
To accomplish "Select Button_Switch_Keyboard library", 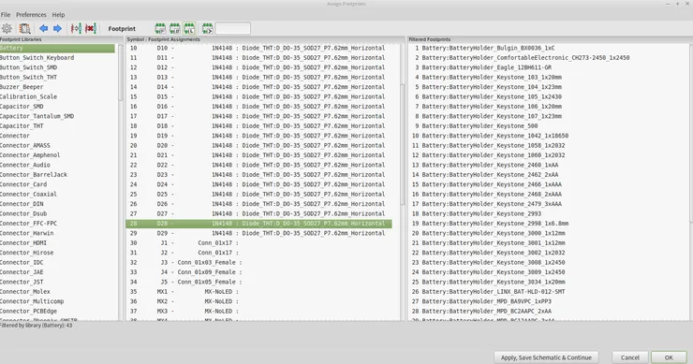I will [x=57, y=58].
